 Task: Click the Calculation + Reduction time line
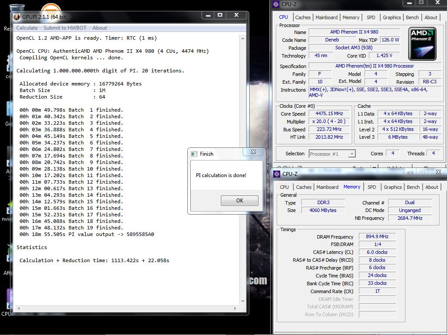94,260
